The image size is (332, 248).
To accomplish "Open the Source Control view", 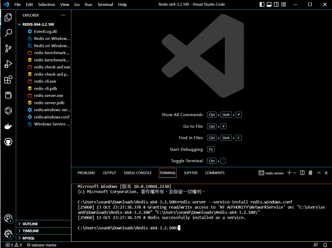I will [8, 49].
